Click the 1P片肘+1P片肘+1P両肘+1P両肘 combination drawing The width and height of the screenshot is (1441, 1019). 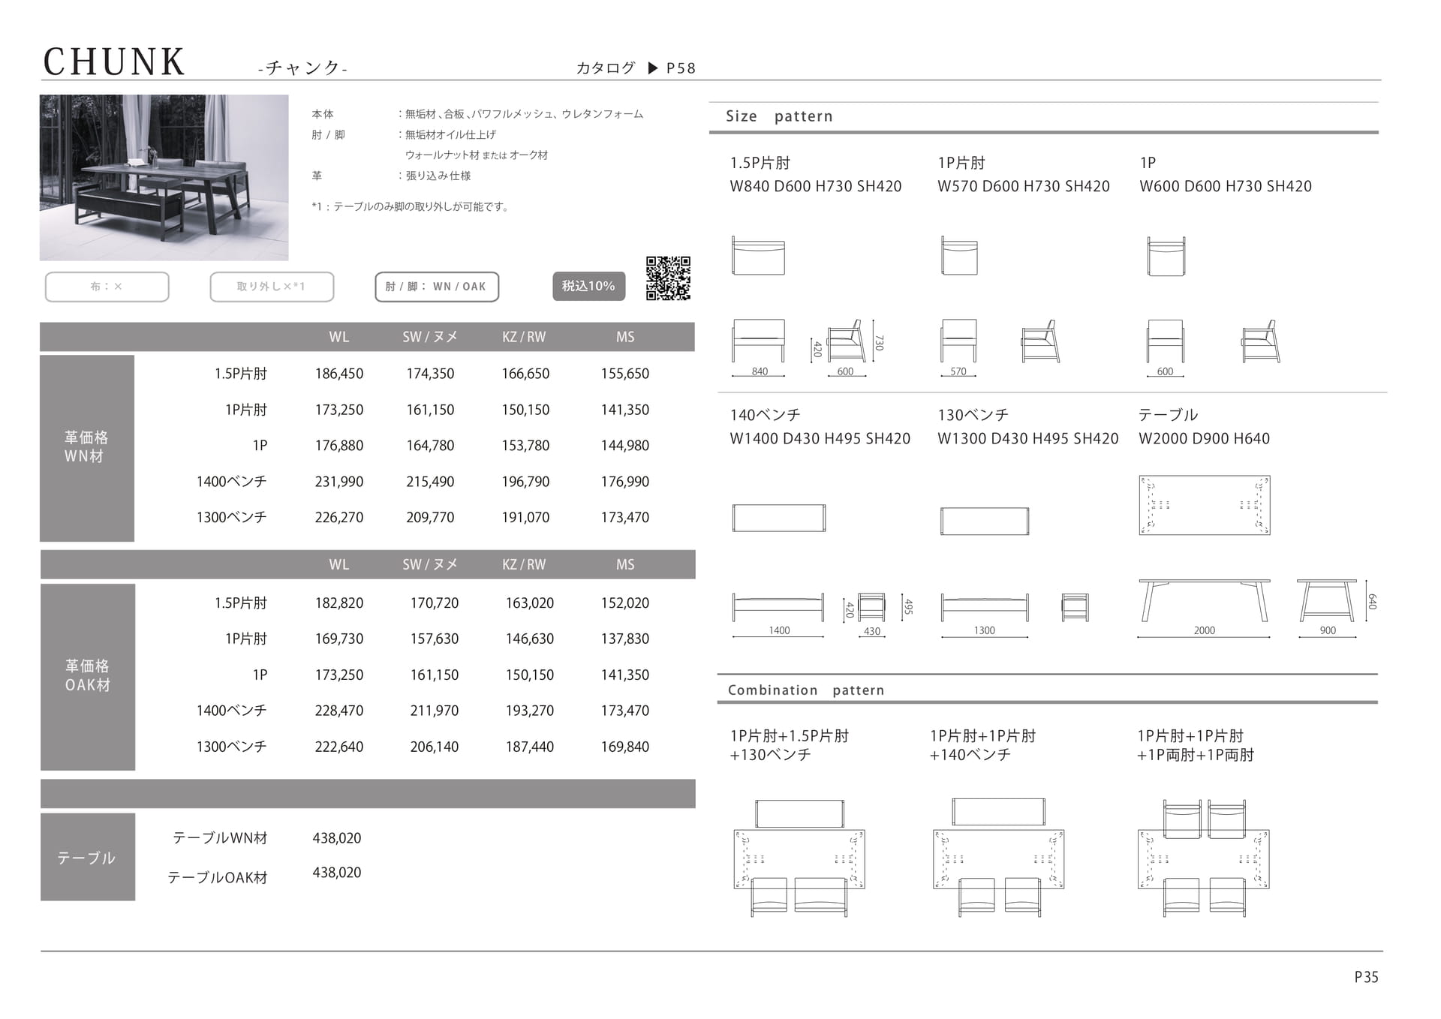point(1204,858)
